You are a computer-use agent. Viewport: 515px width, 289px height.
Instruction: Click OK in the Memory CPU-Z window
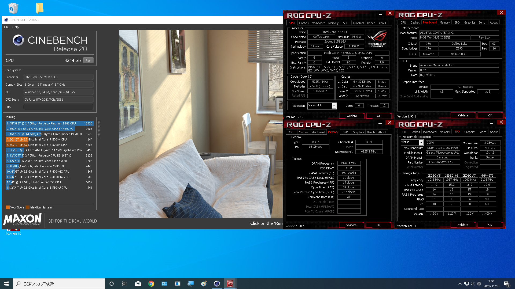click(x=378, y=225)
